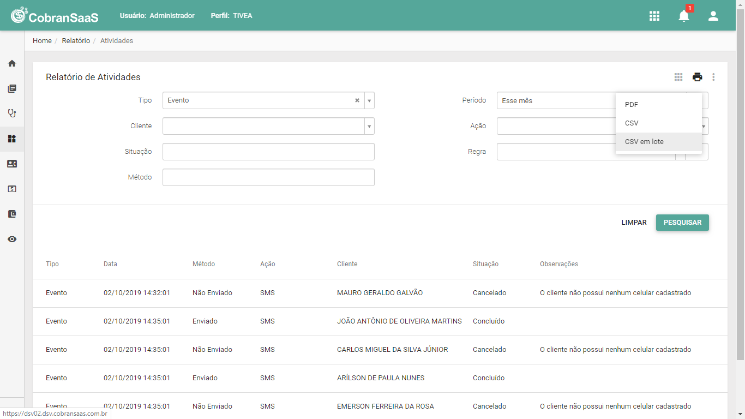Click into the Cliente combo field
Viewport: 745px width, 419px height.
(263, 126)
